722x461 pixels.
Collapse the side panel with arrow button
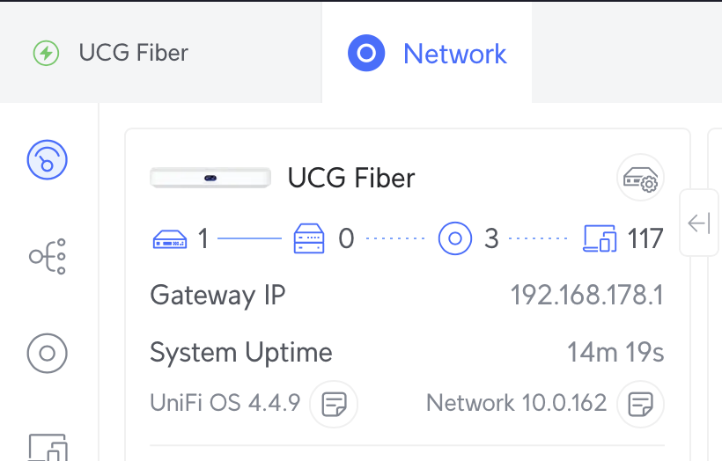699,223
